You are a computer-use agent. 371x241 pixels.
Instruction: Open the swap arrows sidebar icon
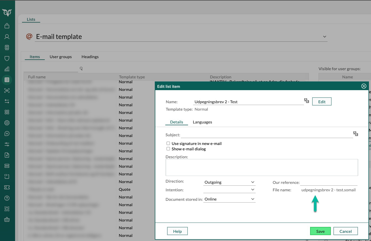[x=7, y=101]
